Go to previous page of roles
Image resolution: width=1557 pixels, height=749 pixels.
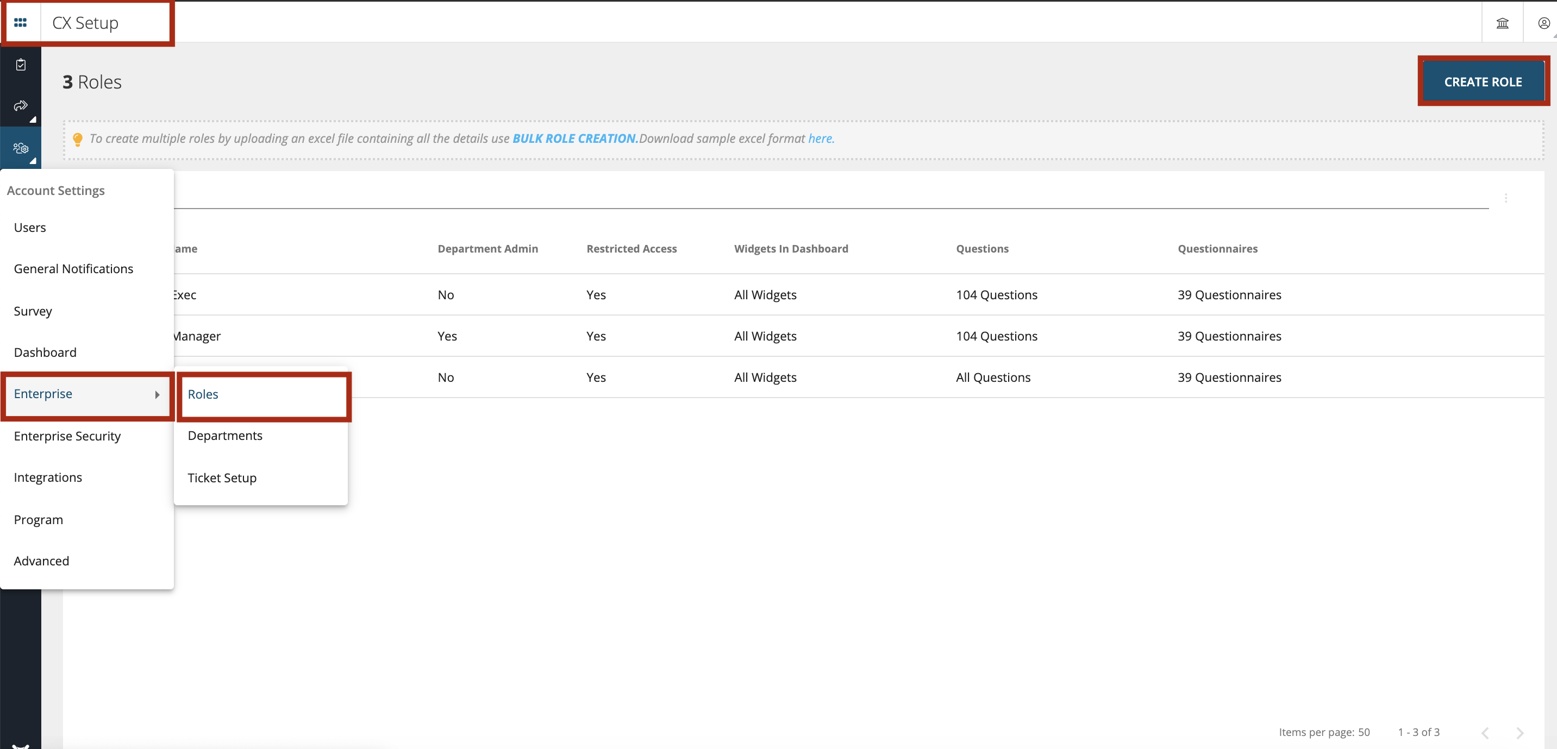[1485, 733]
